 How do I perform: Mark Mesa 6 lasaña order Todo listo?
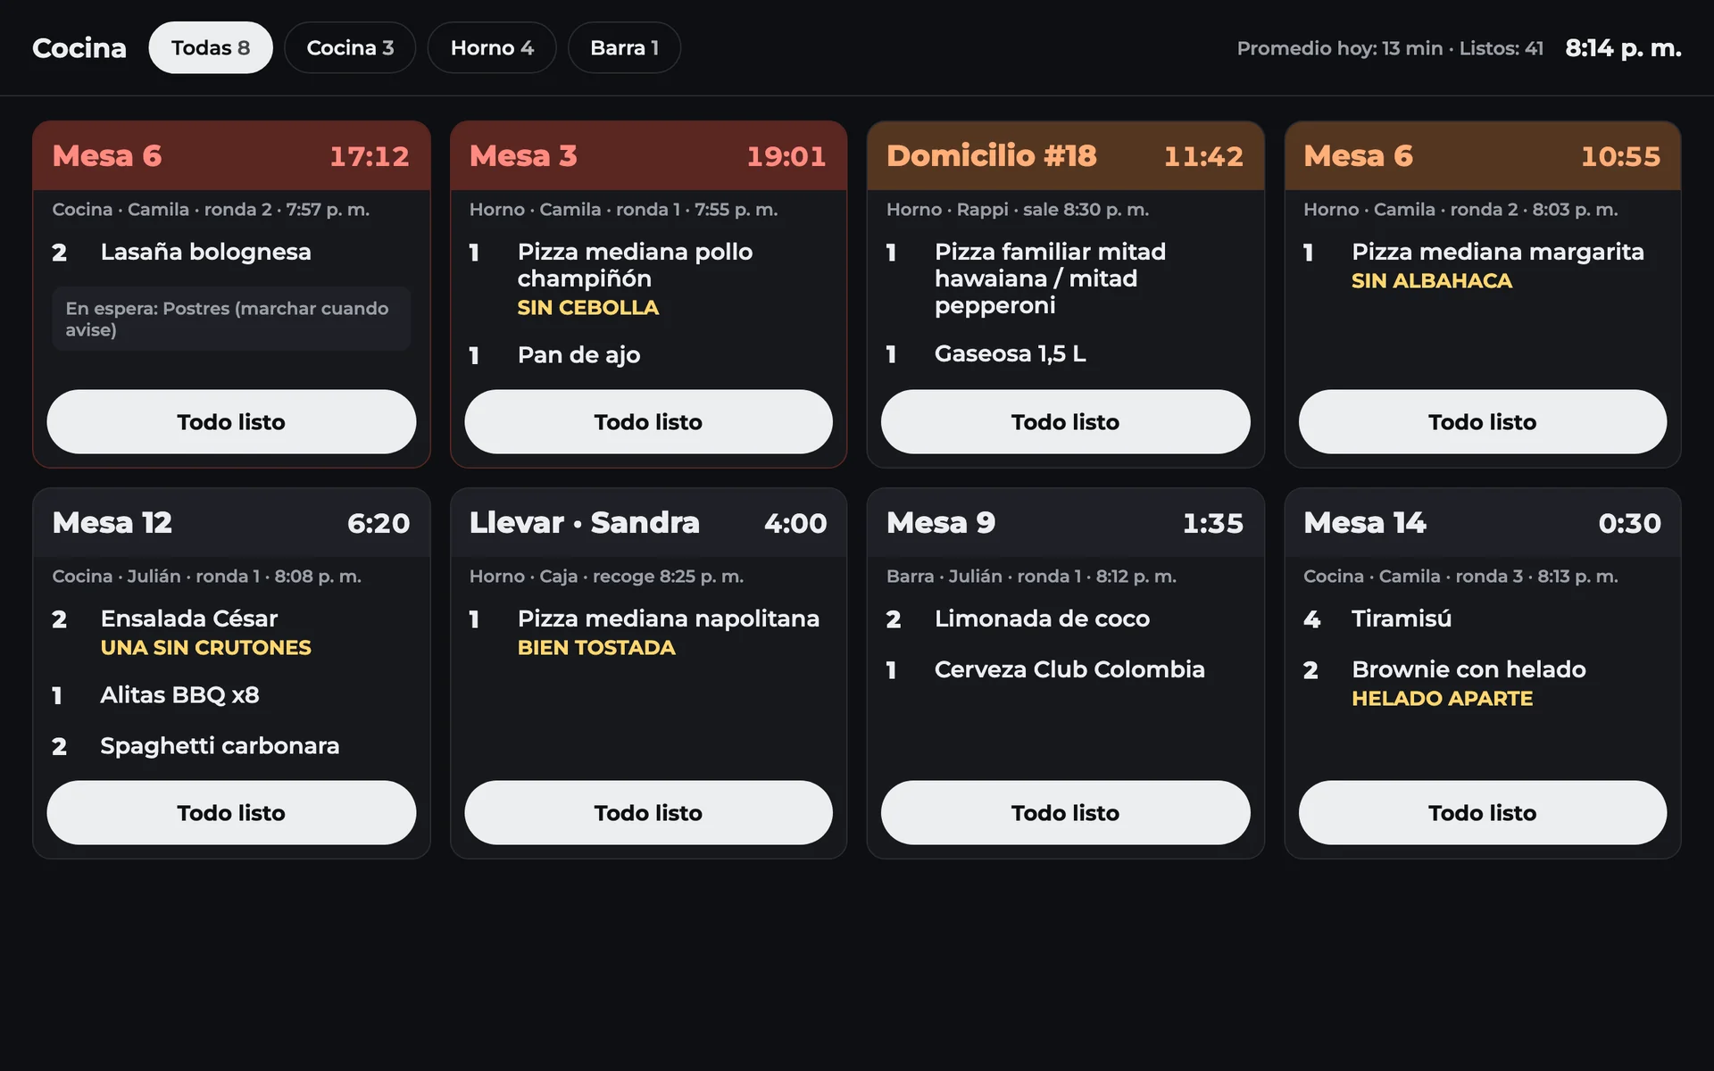231,421
